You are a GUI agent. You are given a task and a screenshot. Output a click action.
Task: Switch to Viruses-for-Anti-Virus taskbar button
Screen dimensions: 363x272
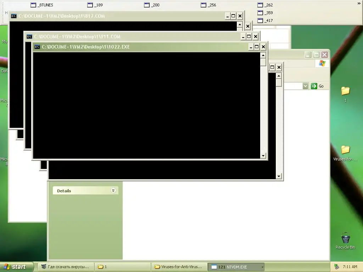click(179, 267)
